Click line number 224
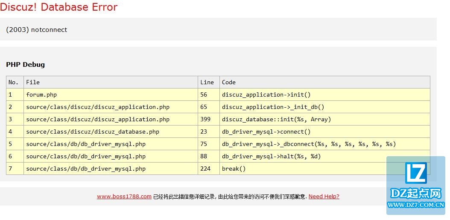Image resolution: width=450 pixels, height=220 pixels. (209, 169)
